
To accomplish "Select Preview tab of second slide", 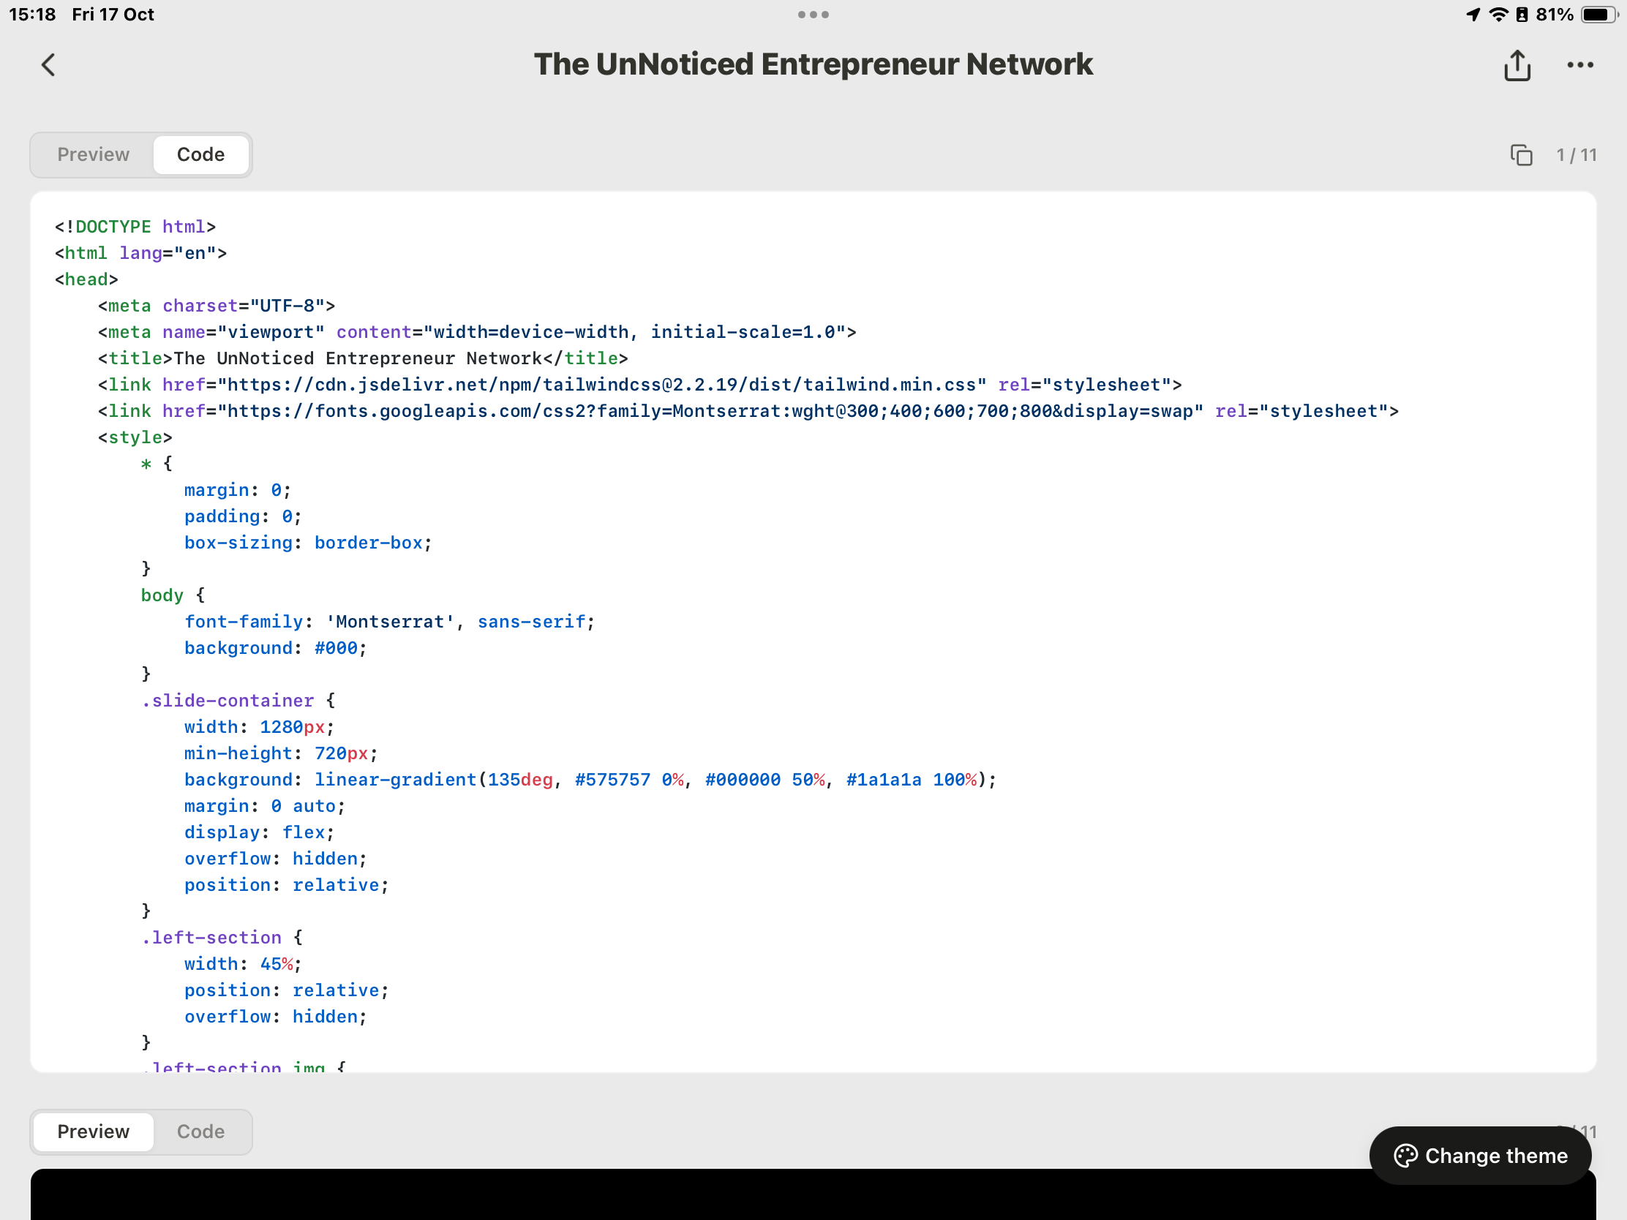I will click(x=94, y=1131).
